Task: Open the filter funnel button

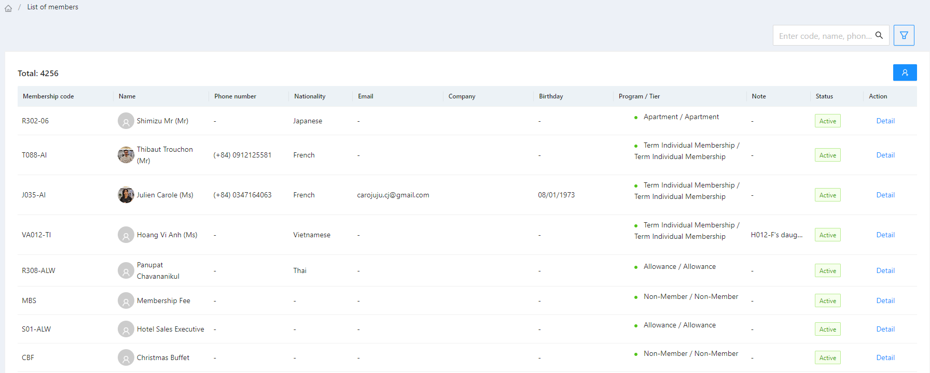Action: (904, 35)
